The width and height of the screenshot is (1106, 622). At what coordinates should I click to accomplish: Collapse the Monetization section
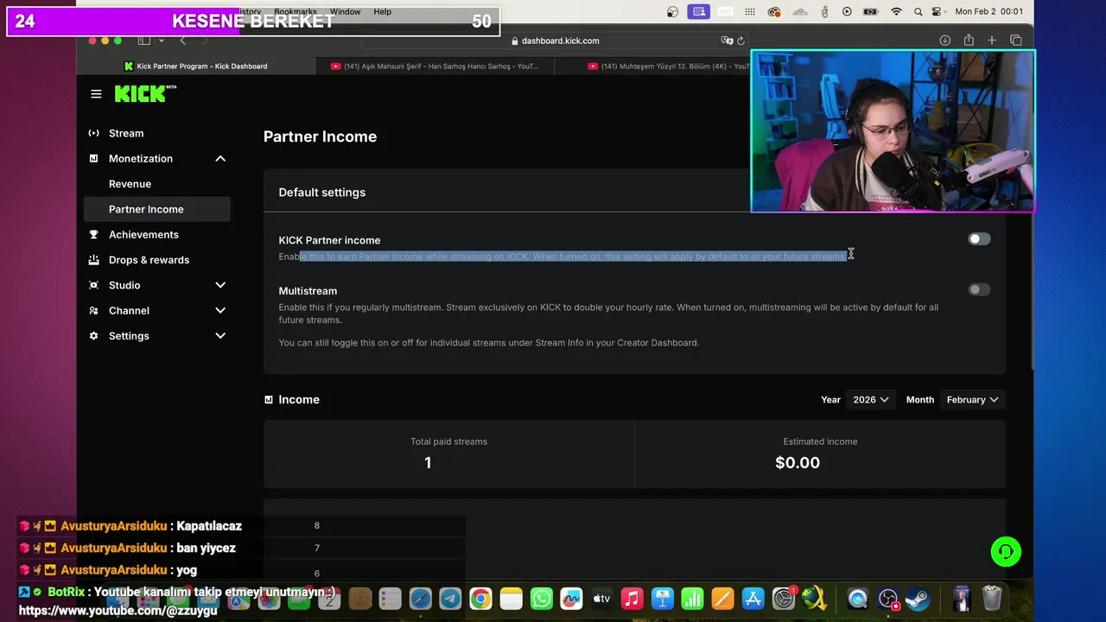pyautogui.click(x=220, y=159)
